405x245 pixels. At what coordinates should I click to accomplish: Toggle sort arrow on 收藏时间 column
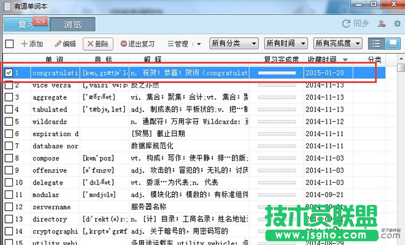pyautogui.click(x=345, y=60)
